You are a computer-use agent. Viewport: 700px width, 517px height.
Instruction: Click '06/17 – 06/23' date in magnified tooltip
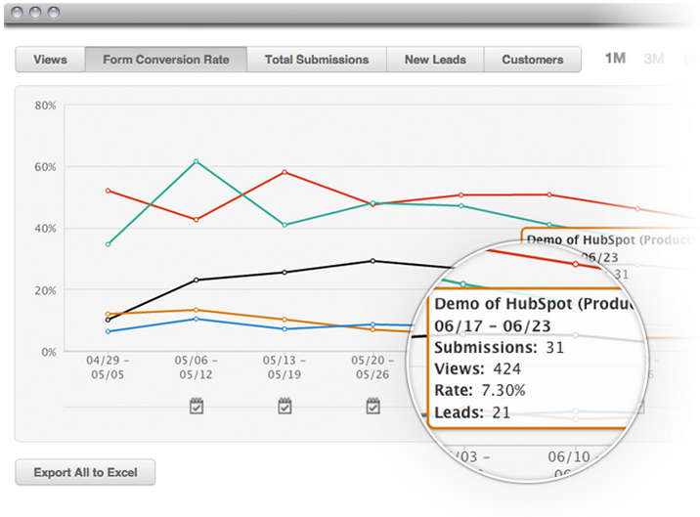point(493,325)
